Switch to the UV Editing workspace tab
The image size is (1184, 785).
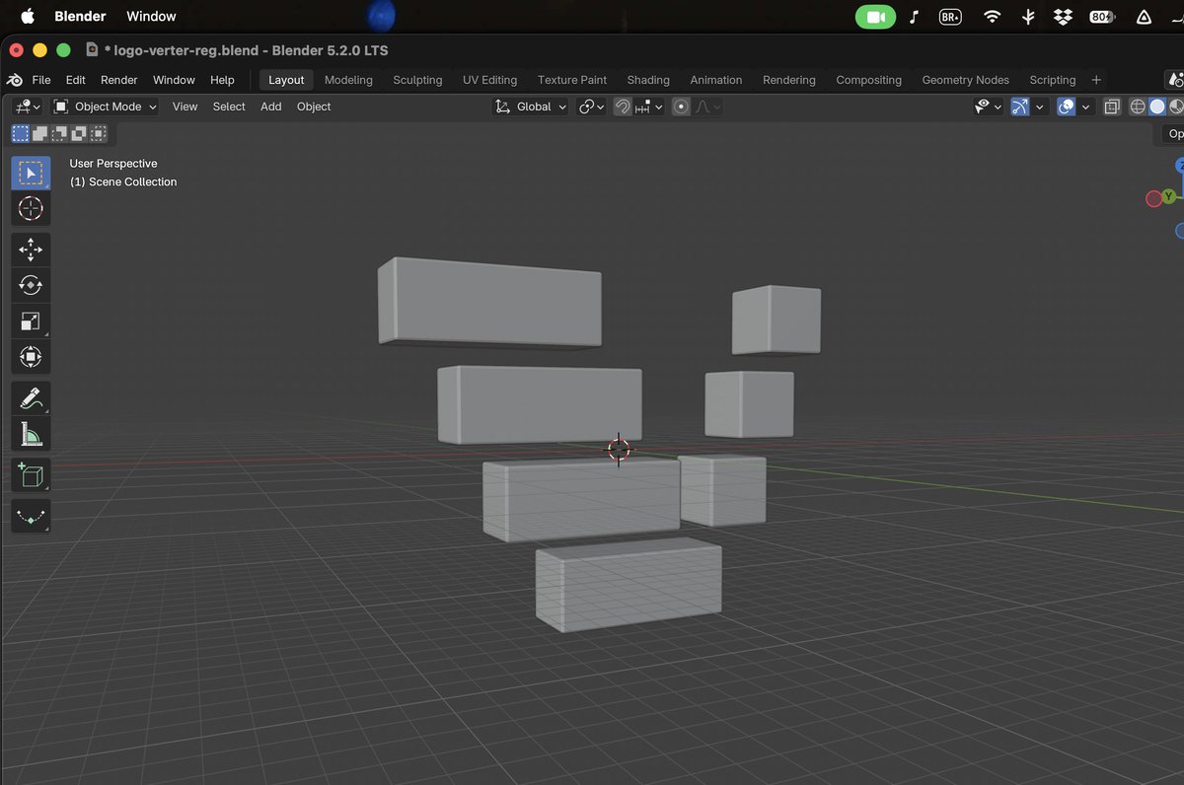489,80
